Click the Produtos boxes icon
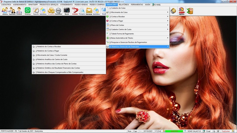The height and width of the screenshot is (133, 237). 51,11
